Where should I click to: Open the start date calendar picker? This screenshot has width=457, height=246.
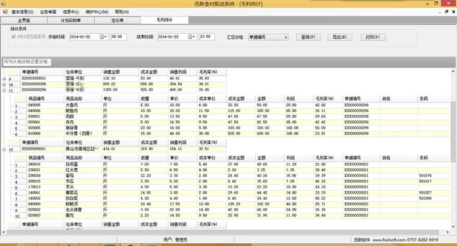click(104, 37)
